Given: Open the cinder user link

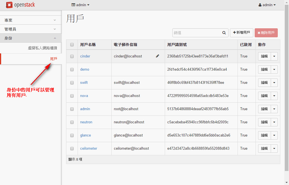Looking at the screenshot, I should pos(85,56).
